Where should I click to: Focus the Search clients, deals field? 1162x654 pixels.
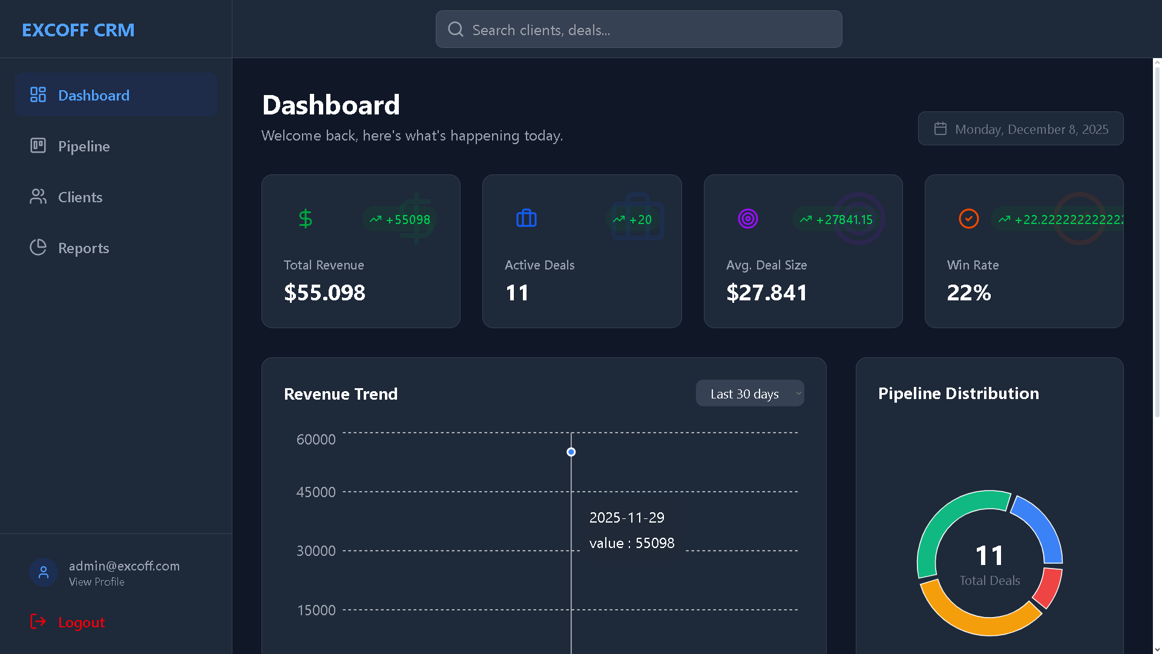tap(638, 30)
